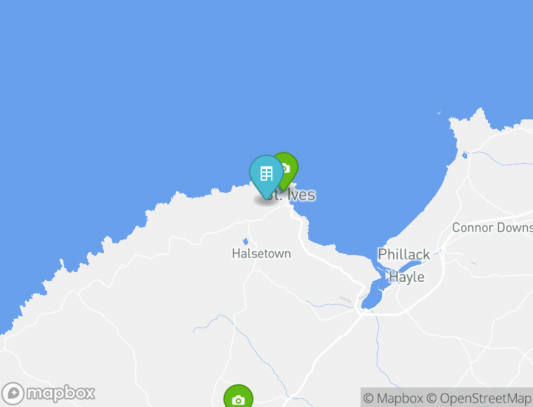Click the green camera marker at bottom edge
Viewport: 533px width, 407px height.
click(x=238, y=396)
